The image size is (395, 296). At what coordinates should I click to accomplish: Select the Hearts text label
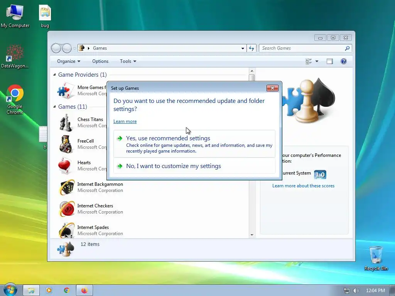84,163
